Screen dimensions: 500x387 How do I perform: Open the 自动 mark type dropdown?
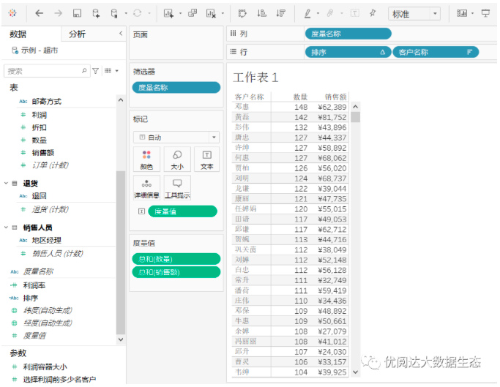pyautogui.click(x=176, y=137)
